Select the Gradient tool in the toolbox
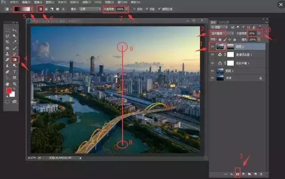This screenshot has height=179, width=285. [14, 59]
